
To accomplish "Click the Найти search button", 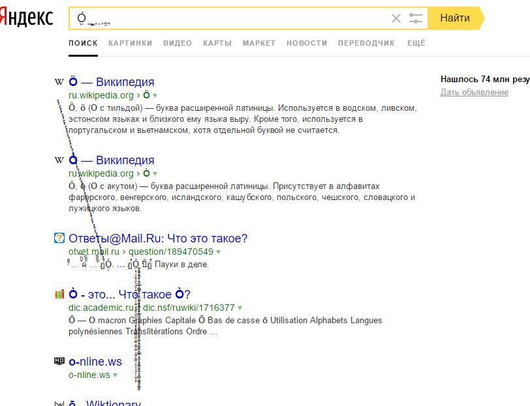I will [x=456, y=18].
